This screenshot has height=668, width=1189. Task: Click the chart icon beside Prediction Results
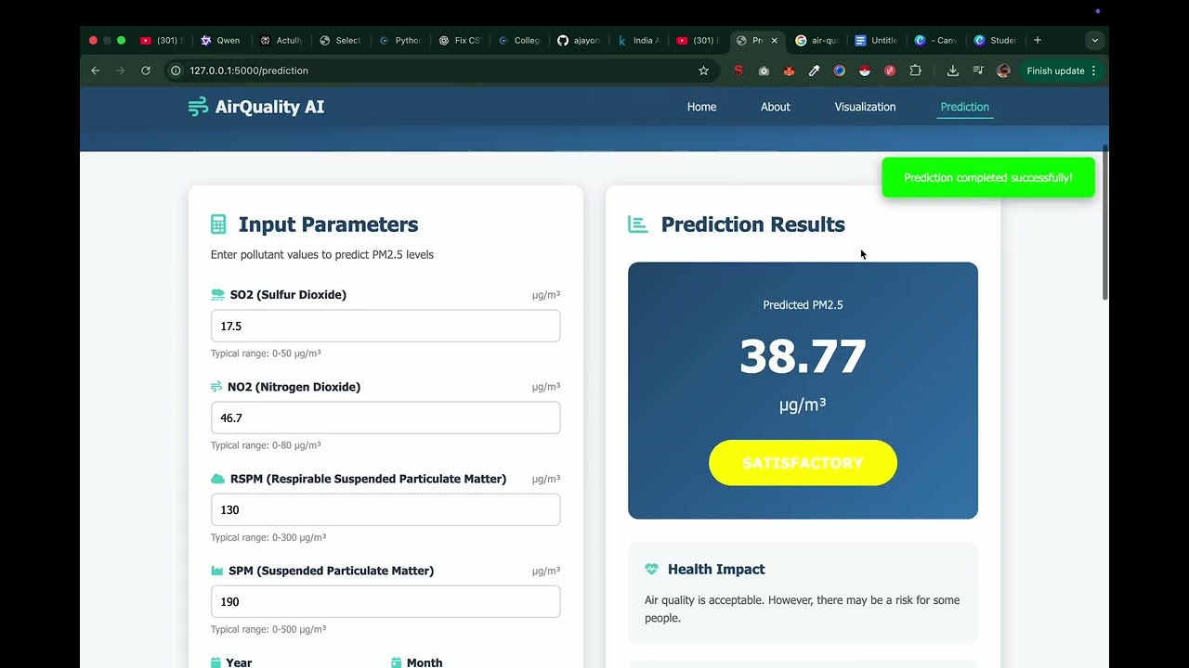(637, 225)
